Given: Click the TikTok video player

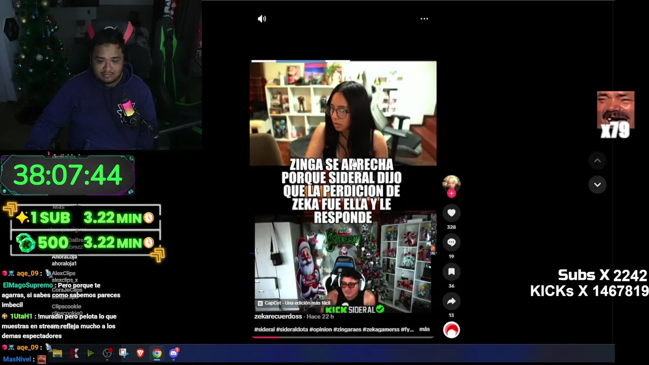Looking at the screenshot, I should (x=343, y=187).
